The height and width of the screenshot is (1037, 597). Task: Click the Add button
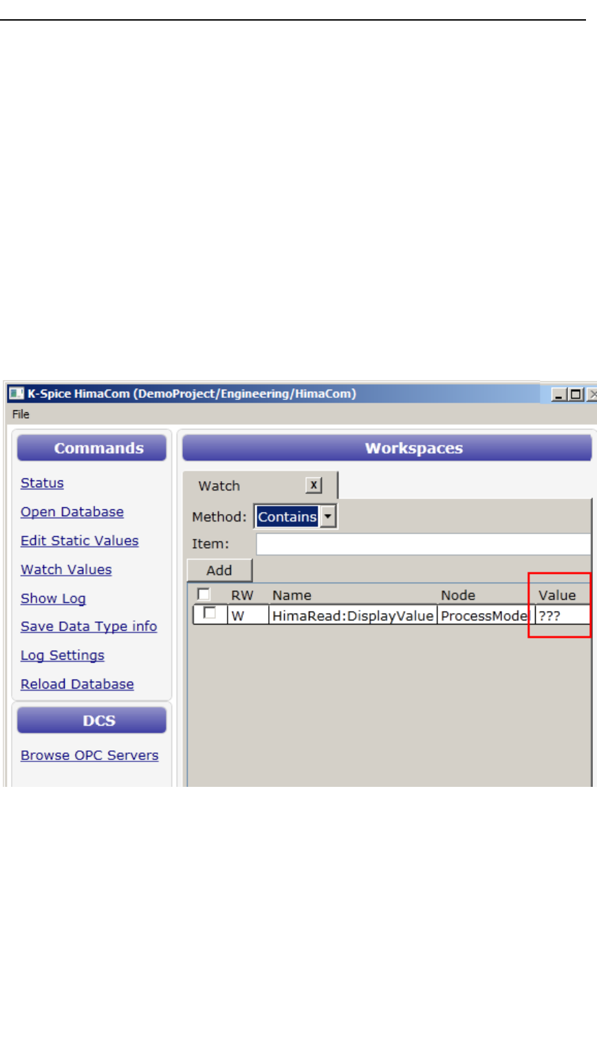pyautogui.click(x=219, y=570)
